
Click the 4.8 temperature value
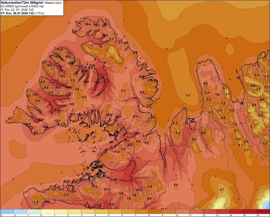click(x=258, y=89)
